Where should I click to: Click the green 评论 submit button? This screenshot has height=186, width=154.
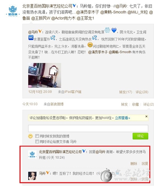pos(140,136)
